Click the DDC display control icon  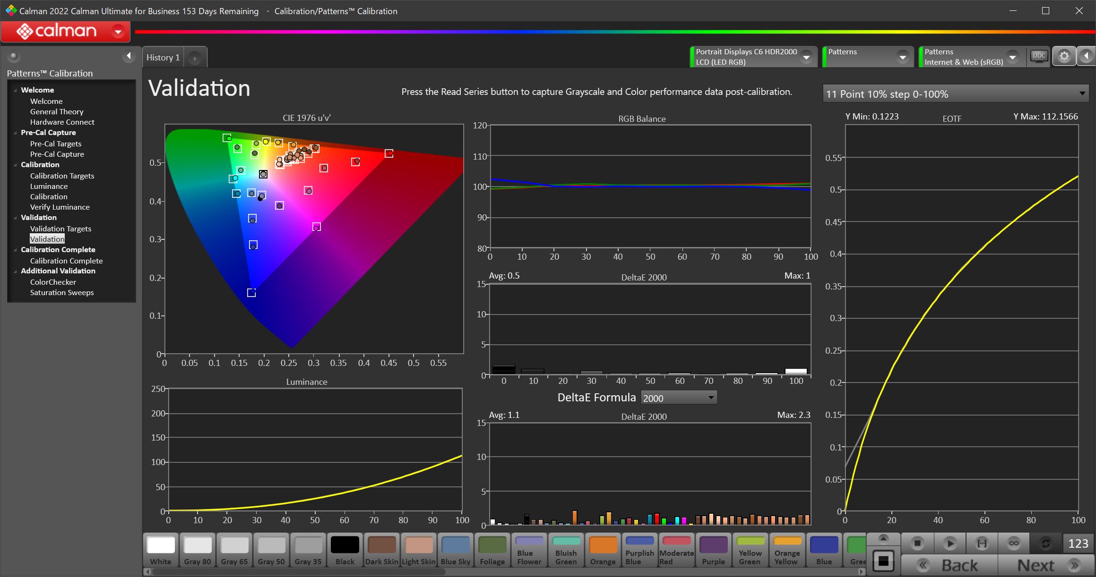[x=1039, y=57]
